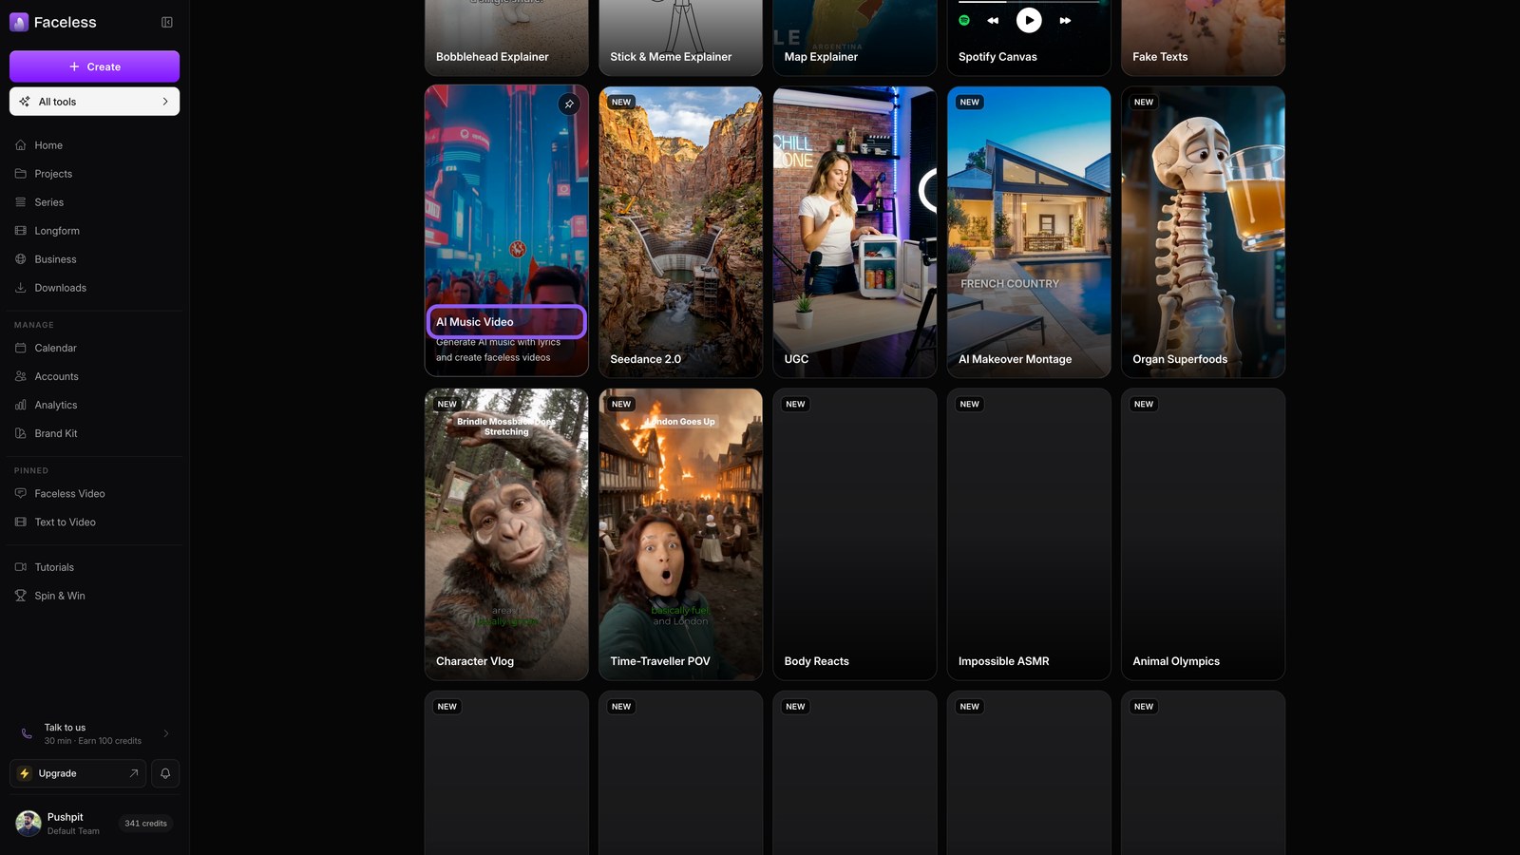The width and height of the screenshot is (1520, 855).
Task: Click the Brand Kit icon
Action: [21, 433]
